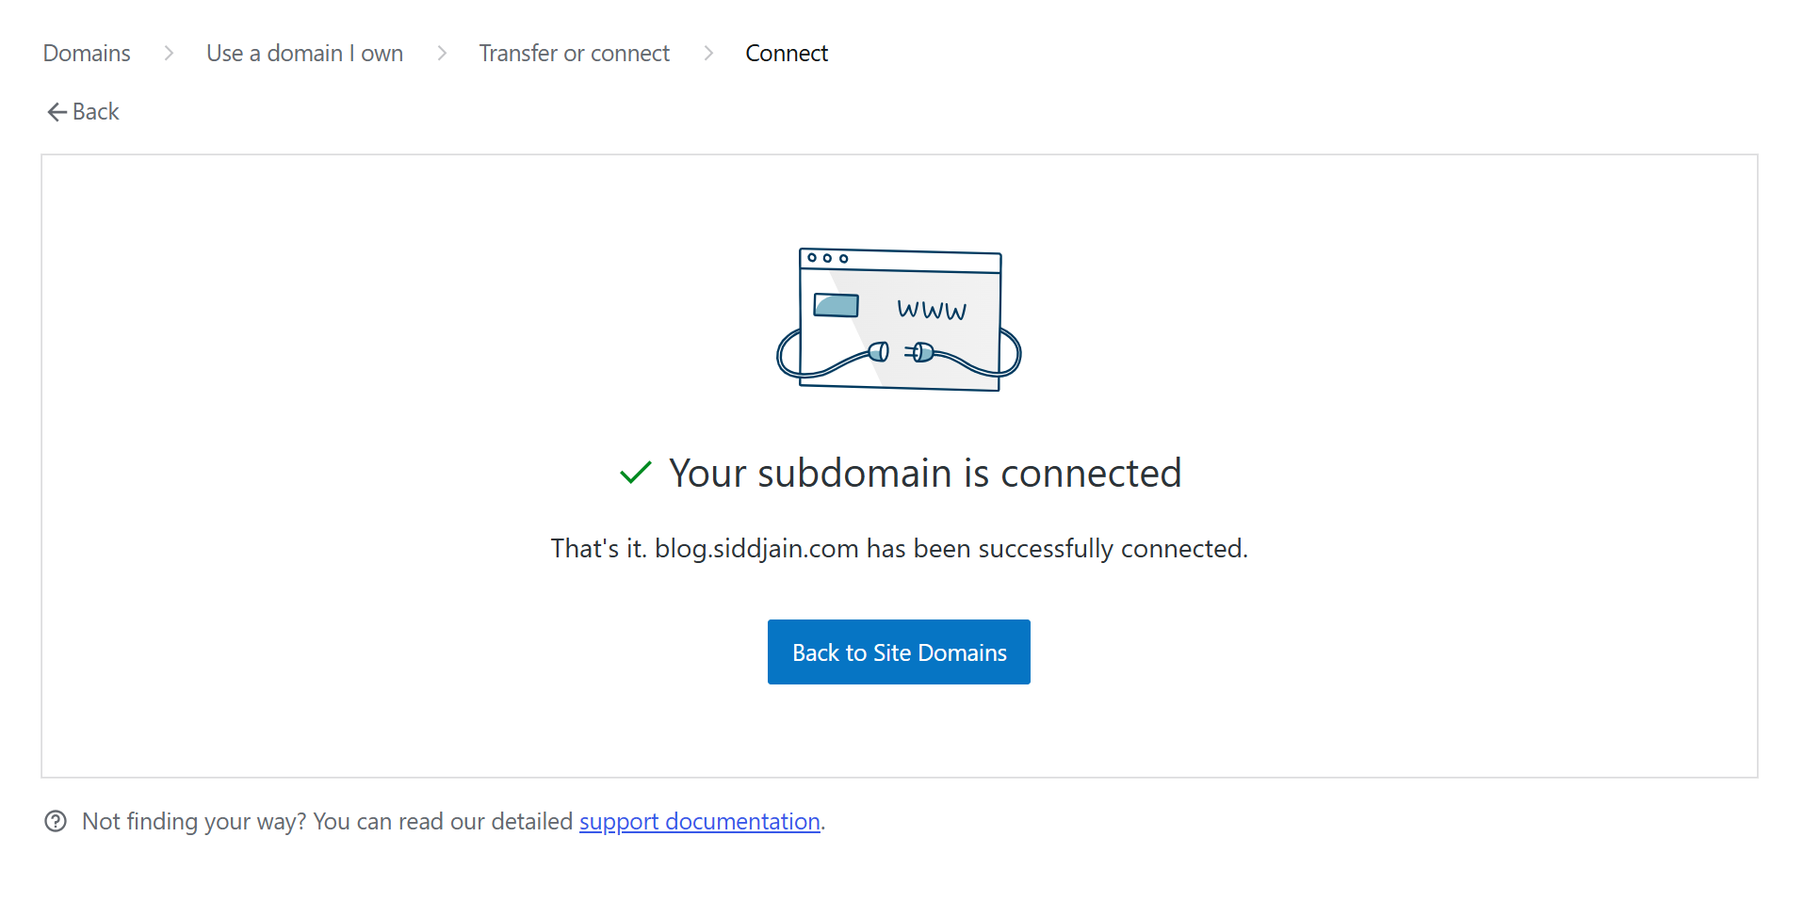
Task: Click the chevron after Use a domain I own
Action: click(x=442, y=54)
